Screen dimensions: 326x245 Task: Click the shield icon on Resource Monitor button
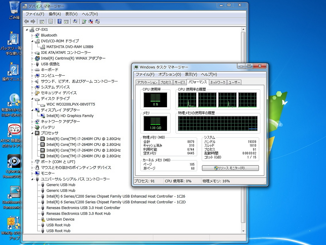pyautogui.click(x=216, y=168)
